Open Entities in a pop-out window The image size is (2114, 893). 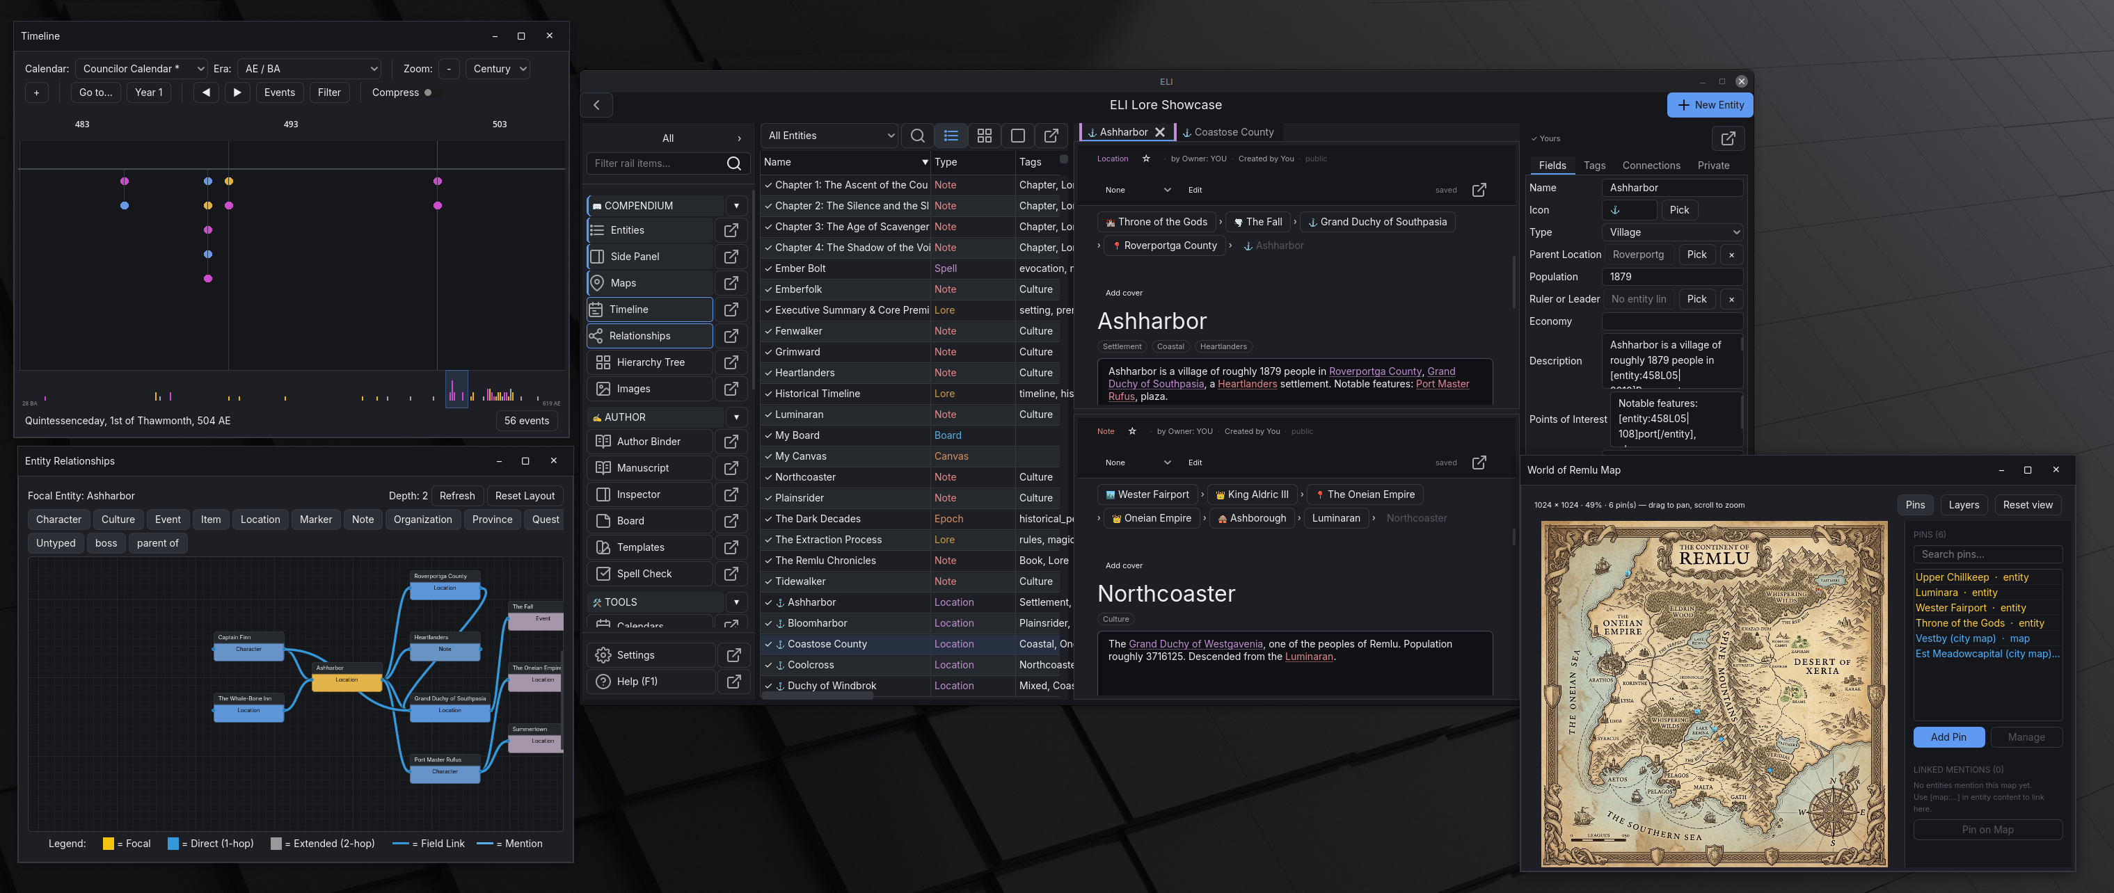[731, 230]
